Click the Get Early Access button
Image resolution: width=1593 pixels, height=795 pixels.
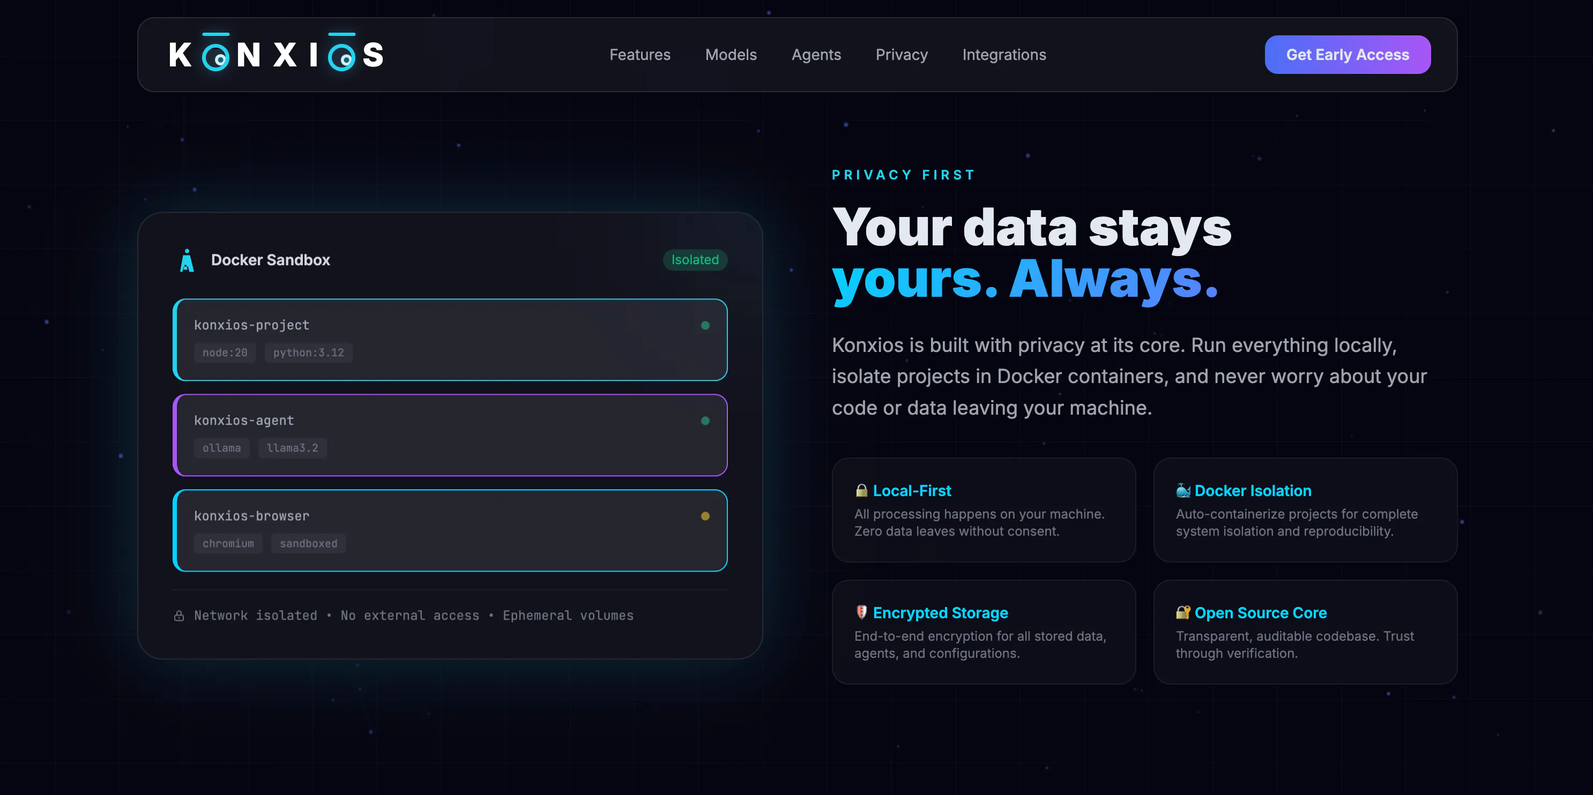[1347, 55]
